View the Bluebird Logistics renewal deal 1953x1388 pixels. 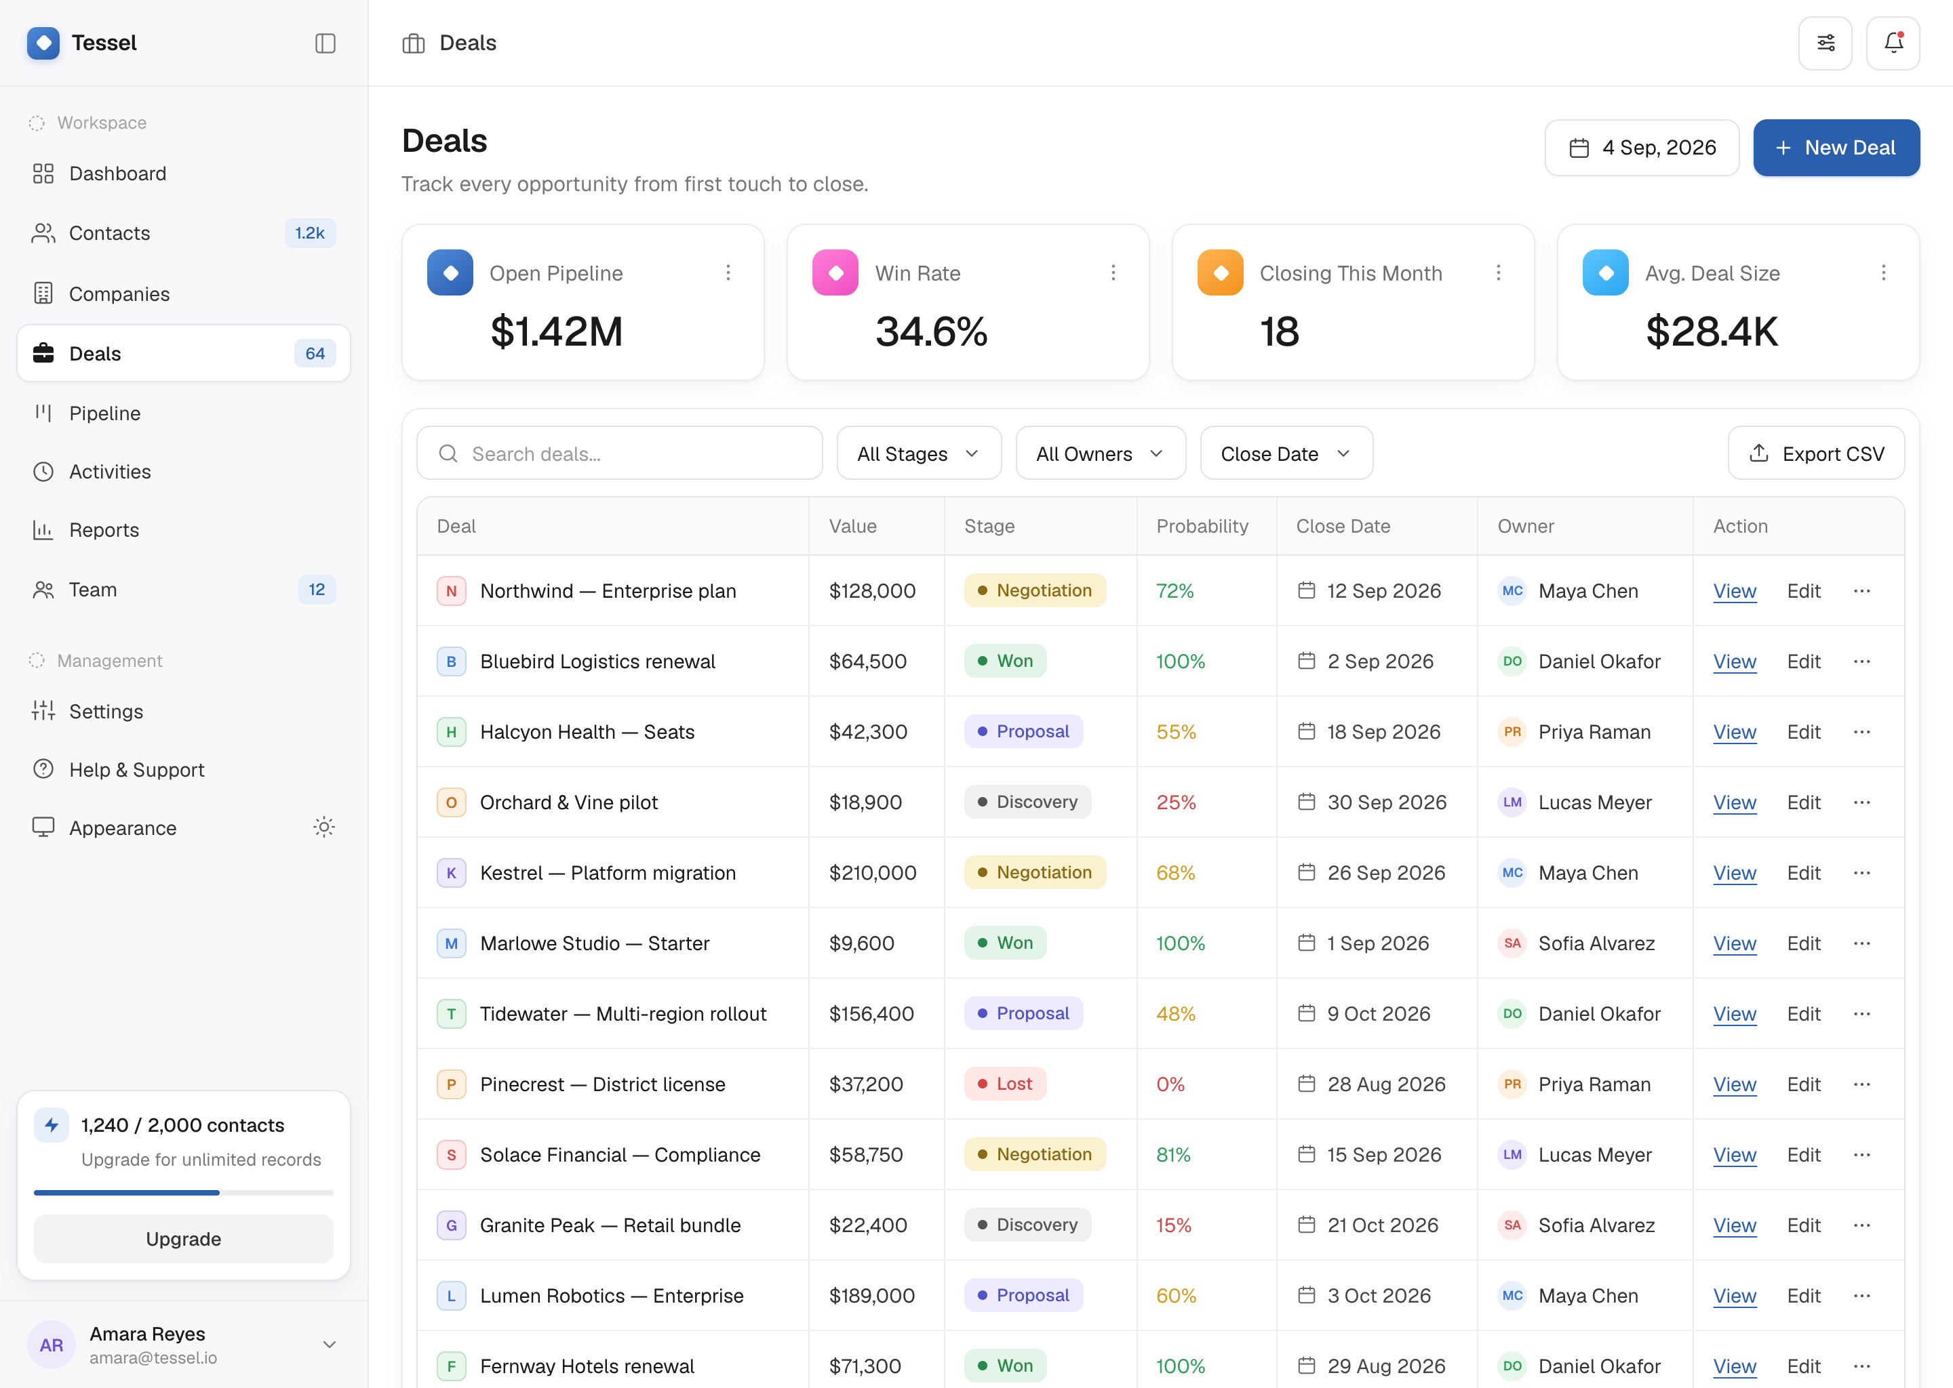[1734, 661]
